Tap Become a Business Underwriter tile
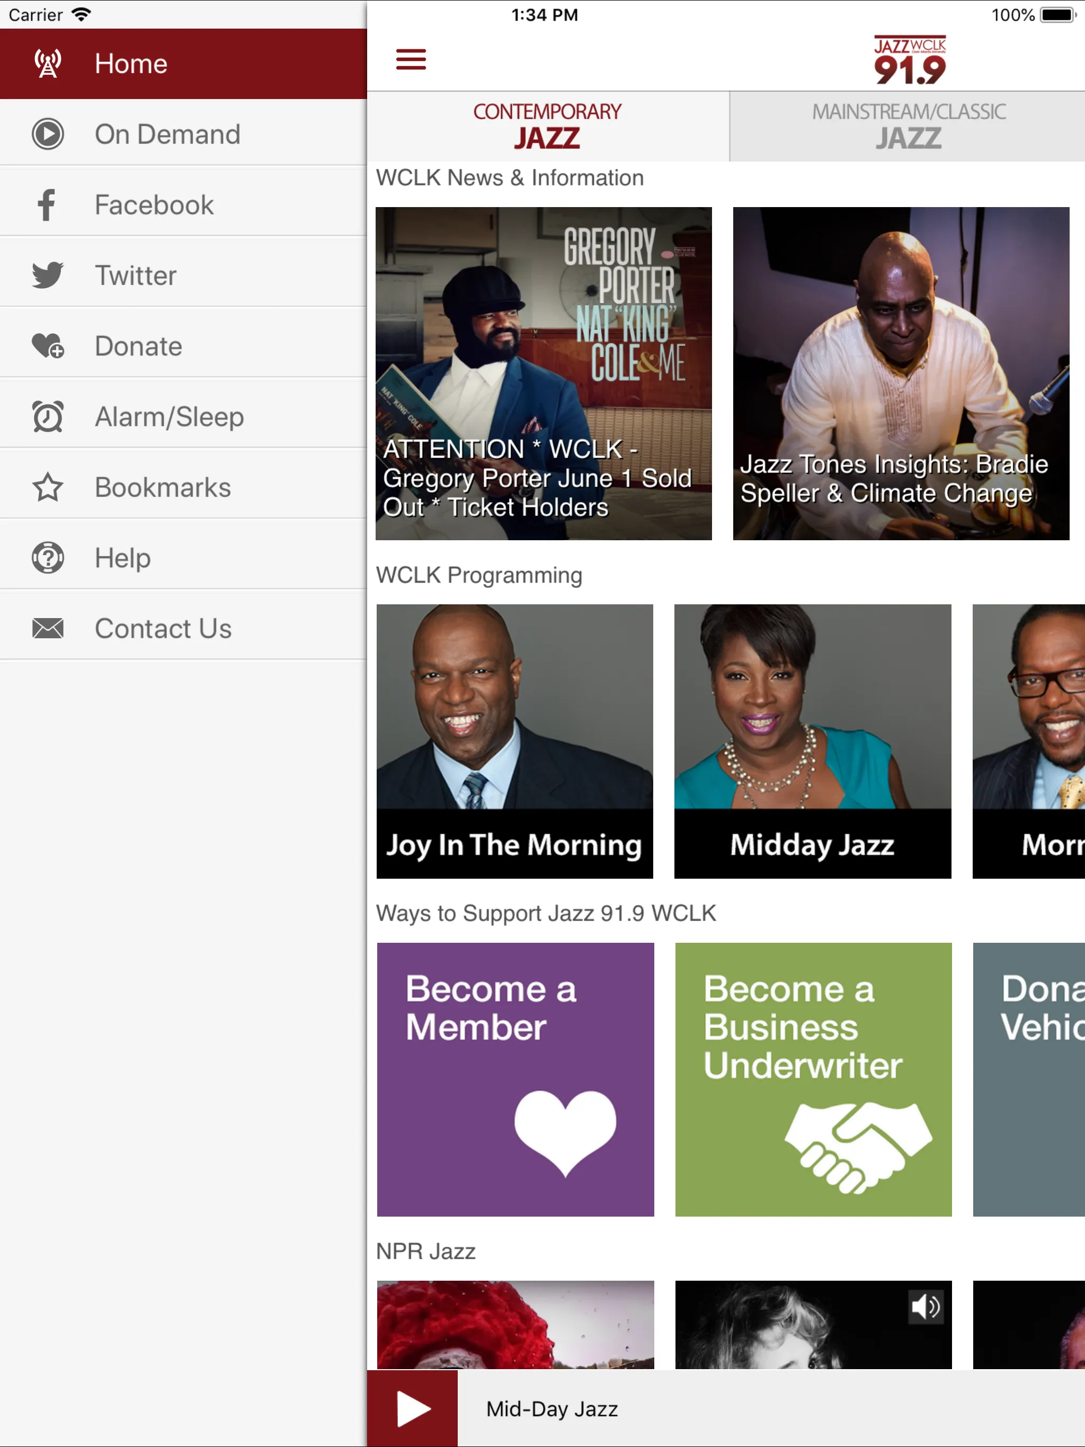The height and width of the screenshot is (1447, 1085). click(x=813, y=1079)
